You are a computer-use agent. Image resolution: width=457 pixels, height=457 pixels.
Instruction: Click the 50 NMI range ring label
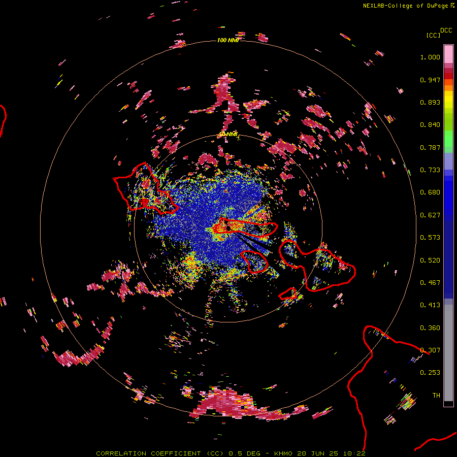[x=228, y=135]
